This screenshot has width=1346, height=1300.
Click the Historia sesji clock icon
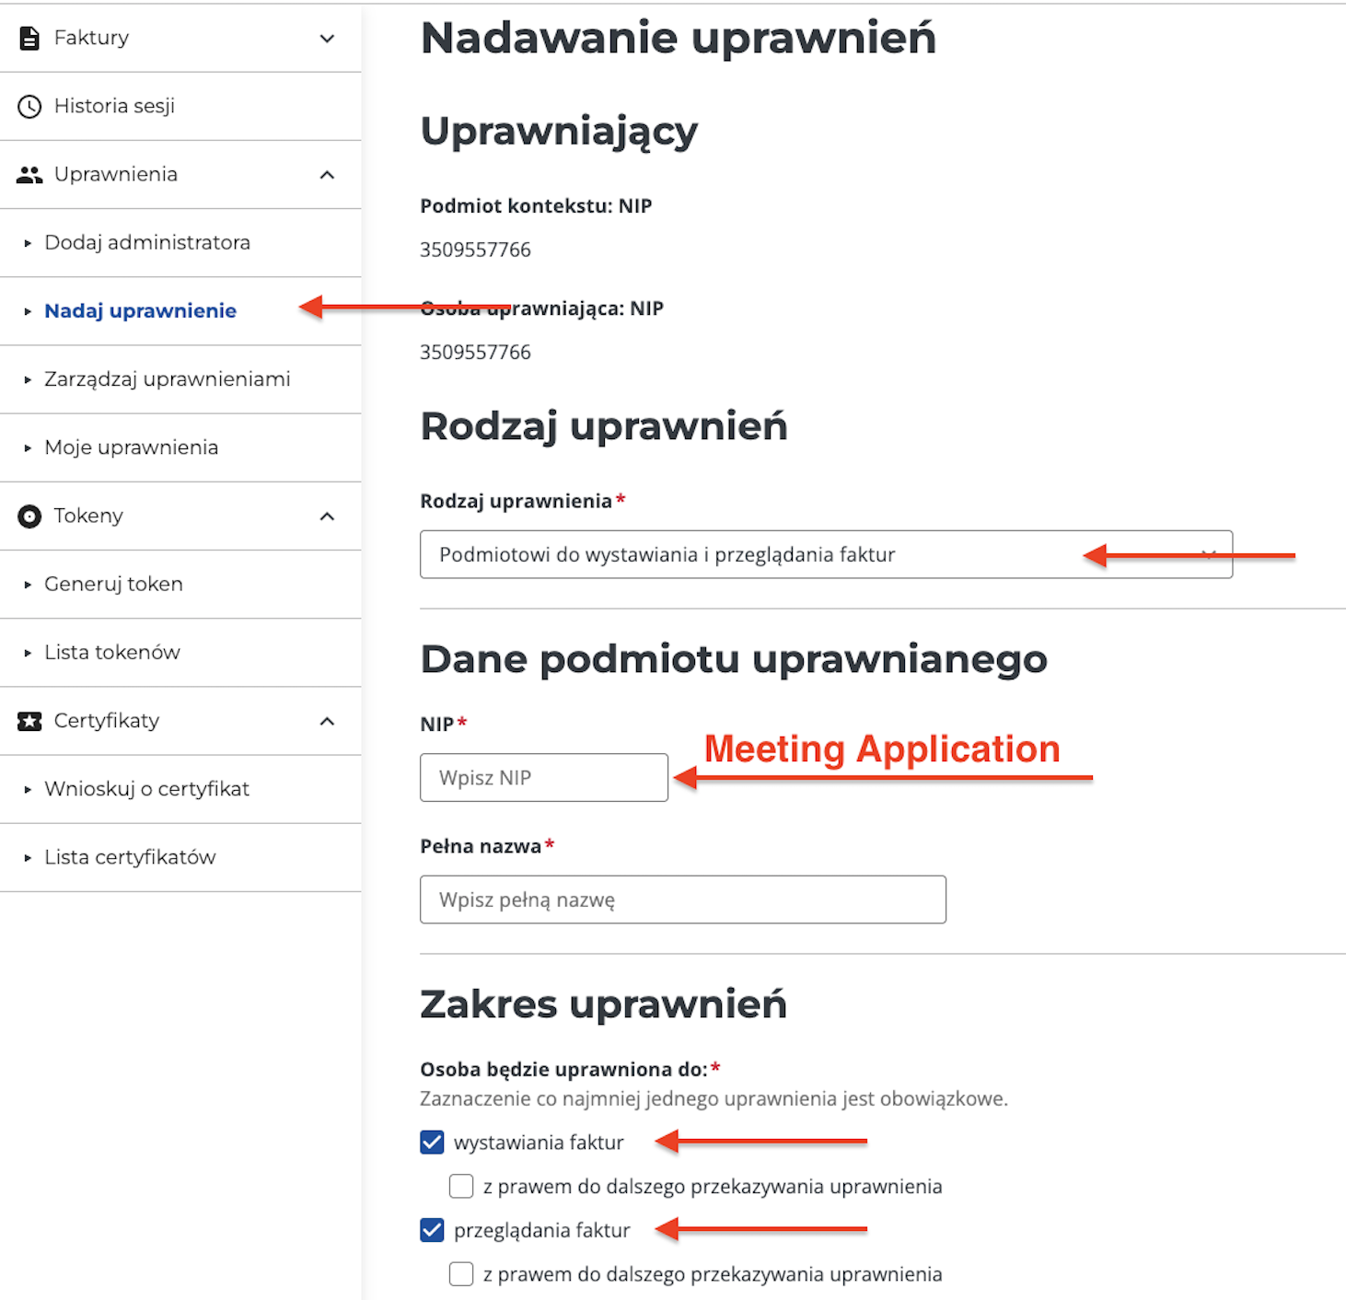click(x=29, y=107)
